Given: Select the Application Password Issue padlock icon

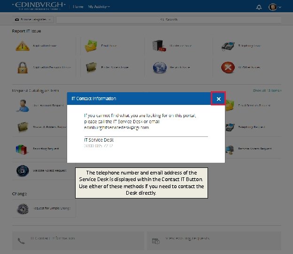Looking at the screenshot, I should pyautogui.click(x=23, y=67).
